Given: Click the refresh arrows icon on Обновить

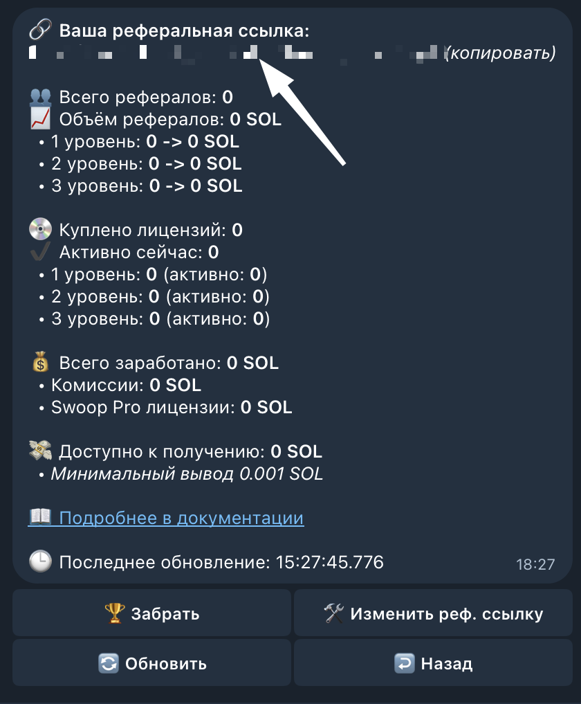Looking at the screenshot, I should tap(109, 663).
